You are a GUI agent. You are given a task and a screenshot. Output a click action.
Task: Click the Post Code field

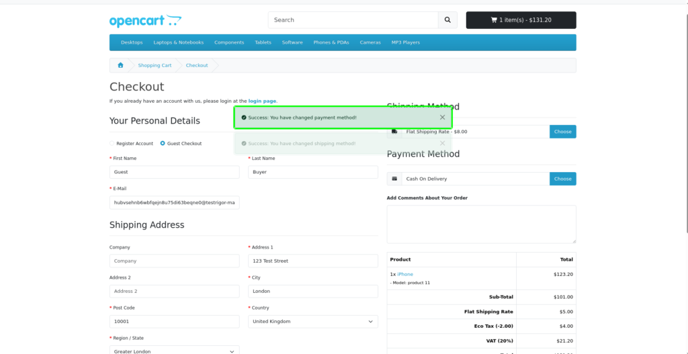click(x=174, y=322)
